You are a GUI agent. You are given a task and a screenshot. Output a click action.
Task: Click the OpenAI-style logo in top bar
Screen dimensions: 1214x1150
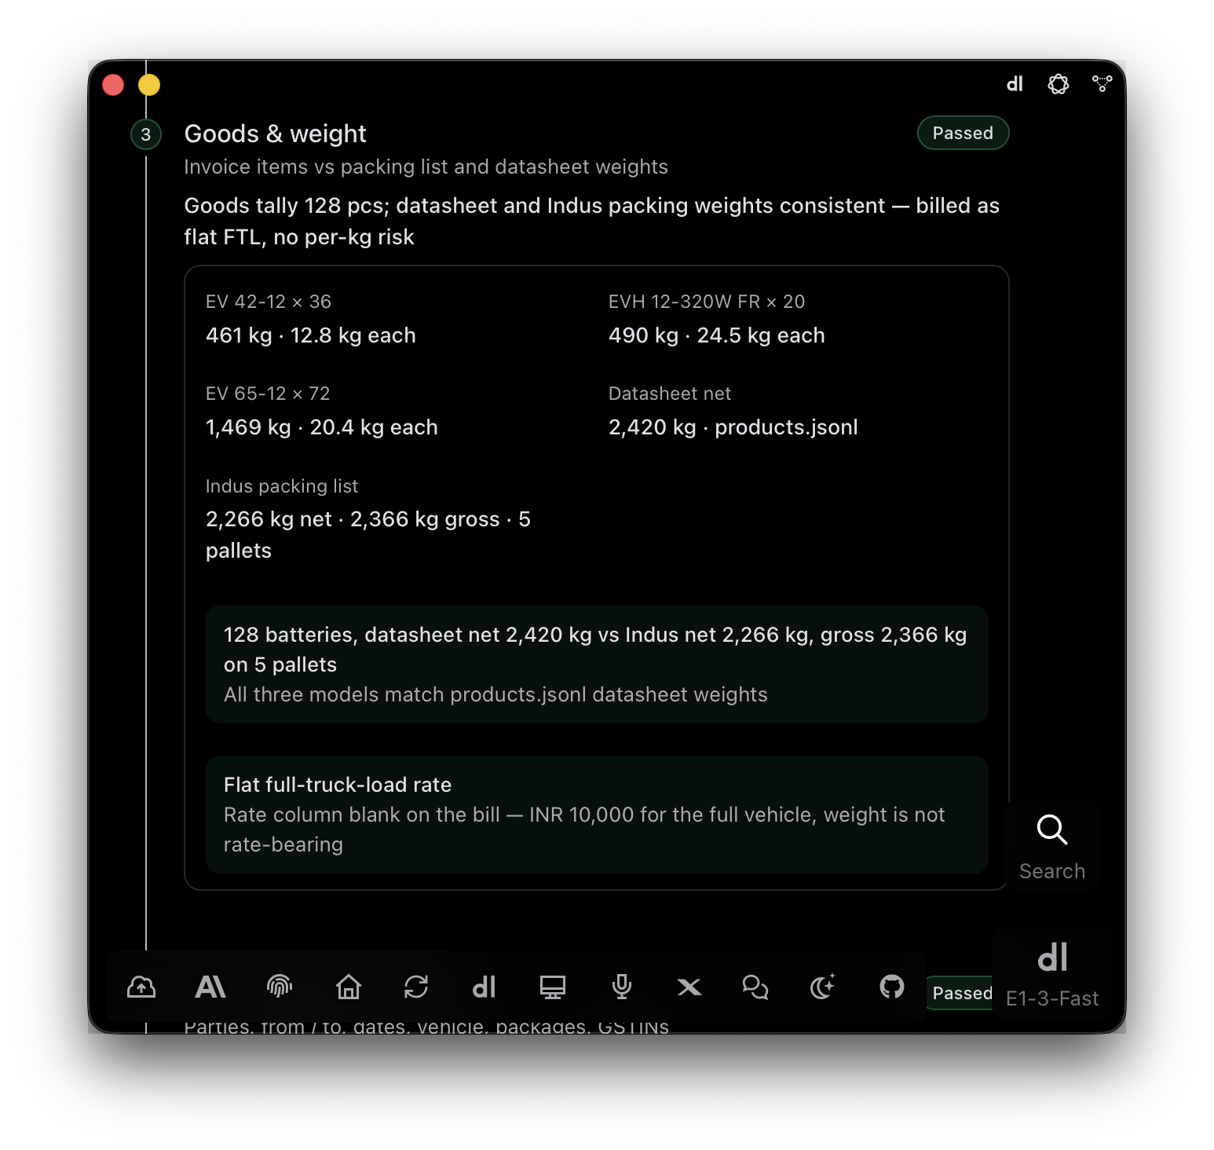click(1059, 84)
